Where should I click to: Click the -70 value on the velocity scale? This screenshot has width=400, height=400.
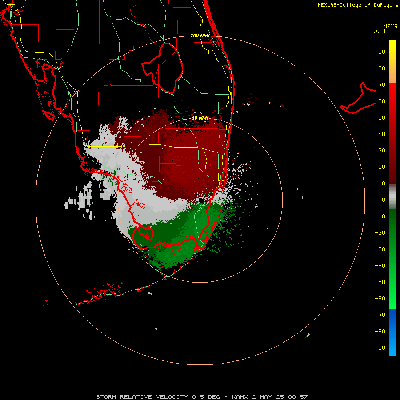380,315
